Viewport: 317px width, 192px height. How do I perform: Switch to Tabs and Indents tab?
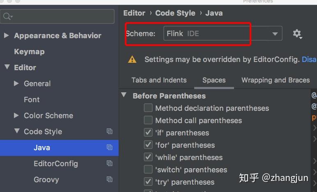(x=159, y=80)
